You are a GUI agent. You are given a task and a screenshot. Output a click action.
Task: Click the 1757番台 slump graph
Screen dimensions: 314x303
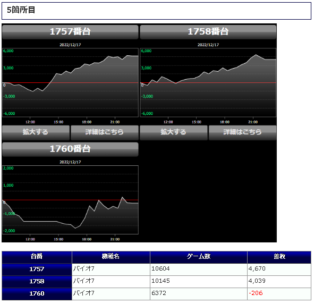coord(70,82)
